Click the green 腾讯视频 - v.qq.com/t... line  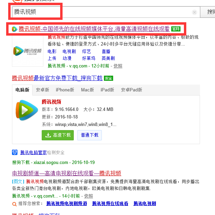pos(46,196)
